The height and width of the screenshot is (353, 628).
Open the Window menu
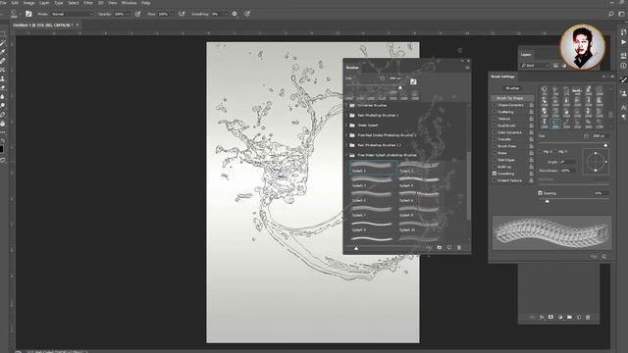pyautogui.click(x=129, y=2)
